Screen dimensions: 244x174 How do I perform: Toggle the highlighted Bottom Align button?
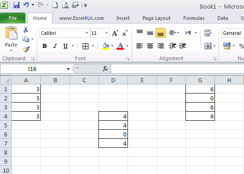[161, 33]
